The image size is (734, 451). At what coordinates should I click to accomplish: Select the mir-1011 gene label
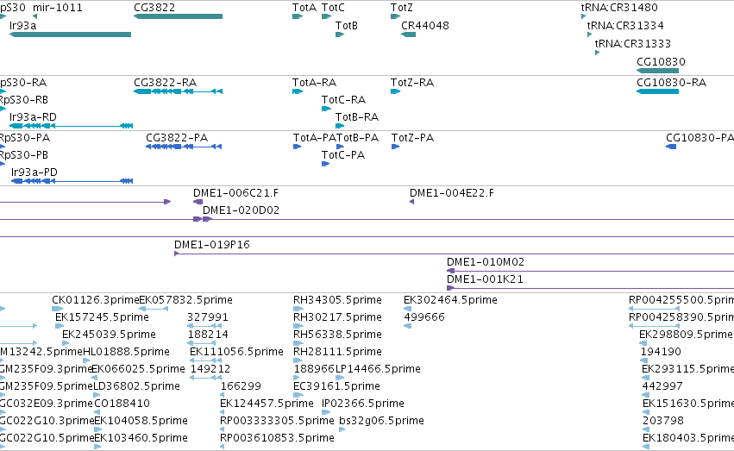click(x=58, y=8)
